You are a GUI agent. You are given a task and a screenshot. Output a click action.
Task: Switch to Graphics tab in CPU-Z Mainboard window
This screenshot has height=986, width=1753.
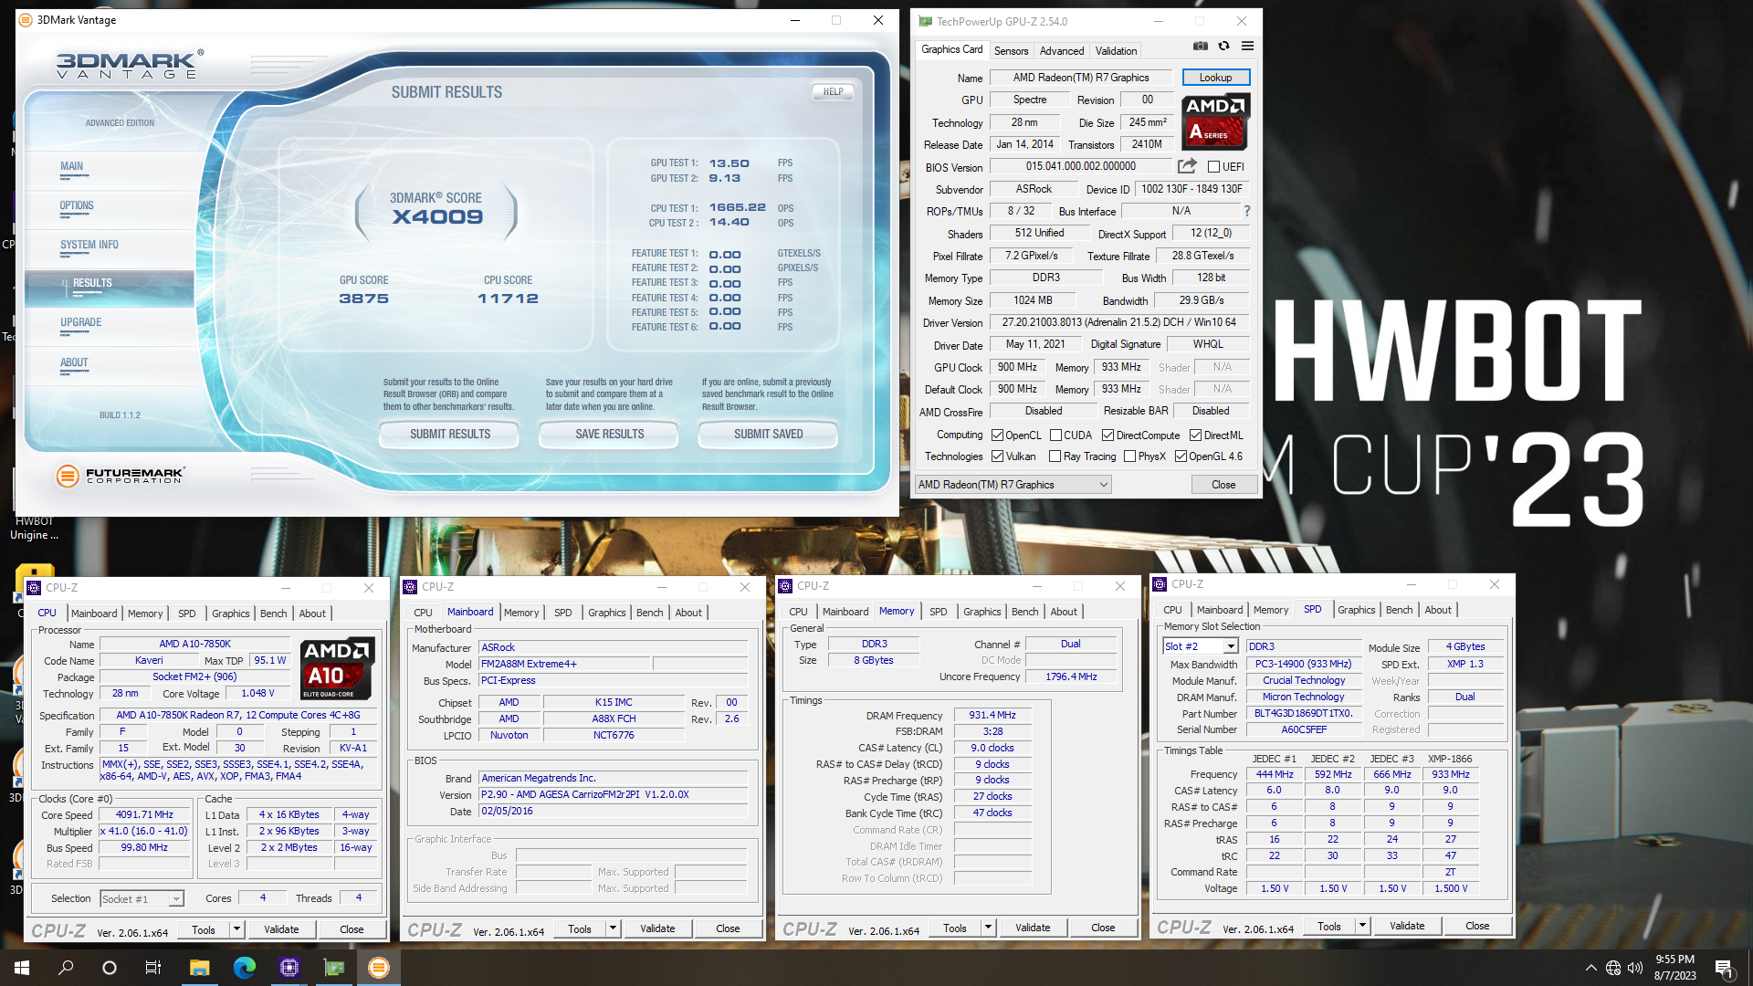coord(606,613)
